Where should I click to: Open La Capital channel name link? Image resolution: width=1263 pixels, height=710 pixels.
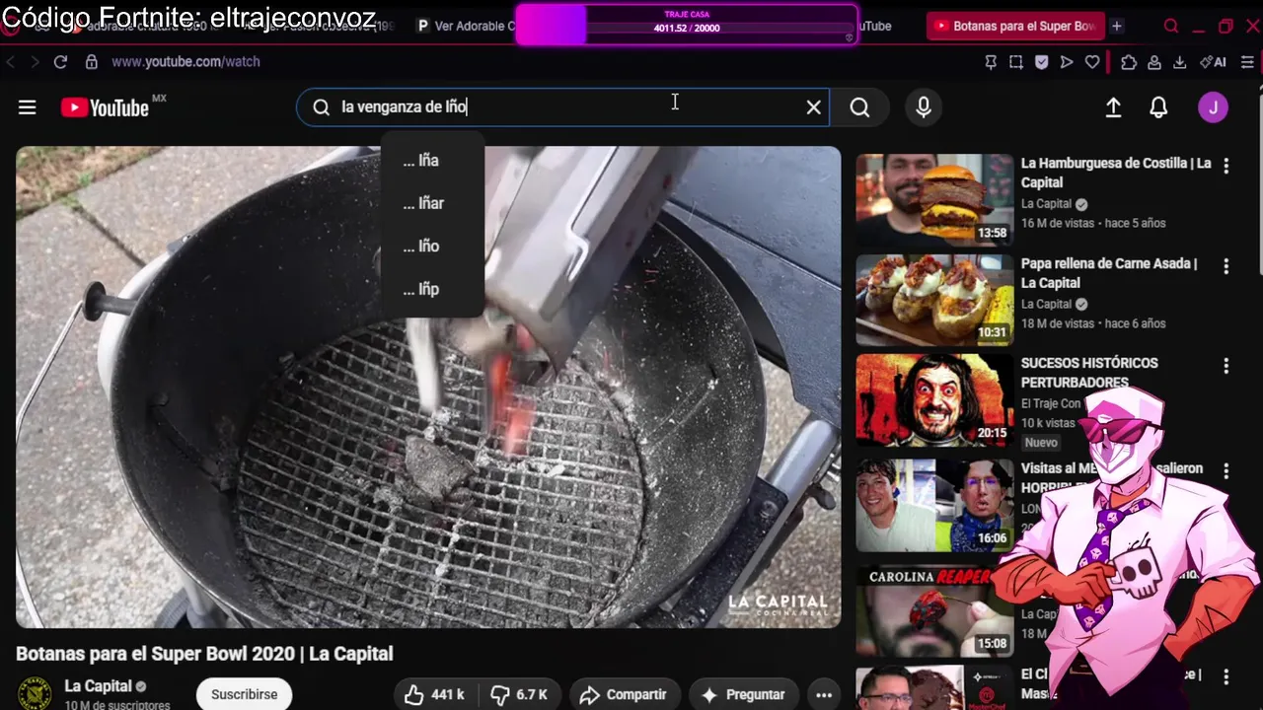tap(98, 685)
